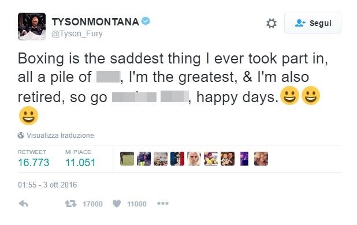Viewport: 357px width, 225px height.
Task: Open the first liker avatar thumbnail
Action: pos(127,159)
